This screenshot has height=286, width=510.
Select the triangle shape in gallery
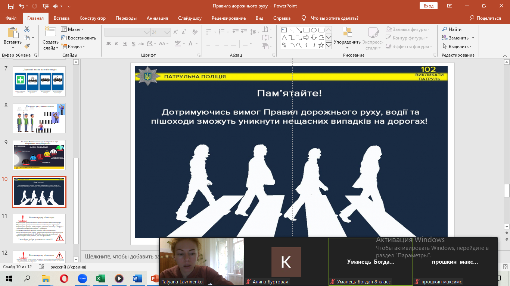coord(284,37)
